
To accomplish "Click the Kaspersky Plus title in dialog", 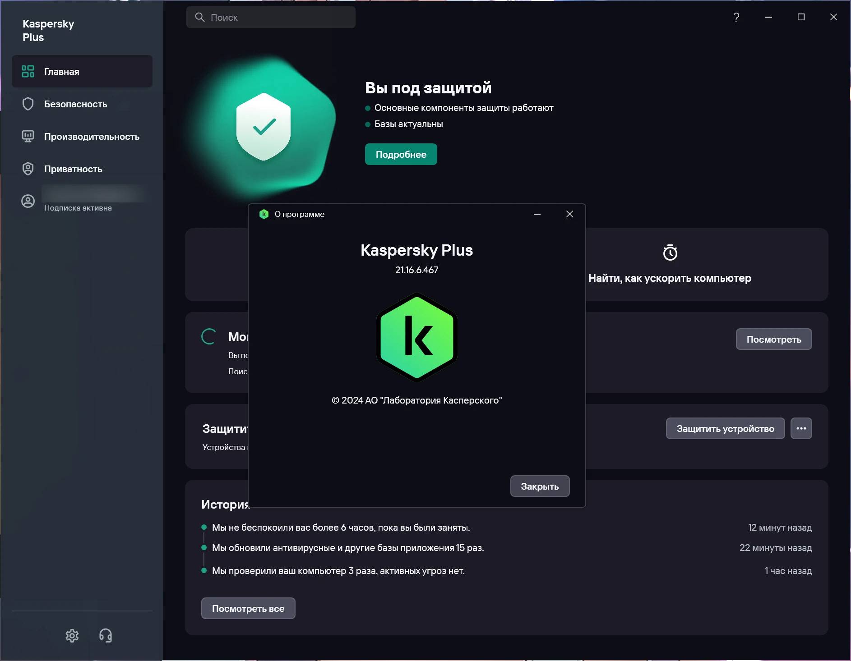I will pyautogui.click(x=417, y=250).
